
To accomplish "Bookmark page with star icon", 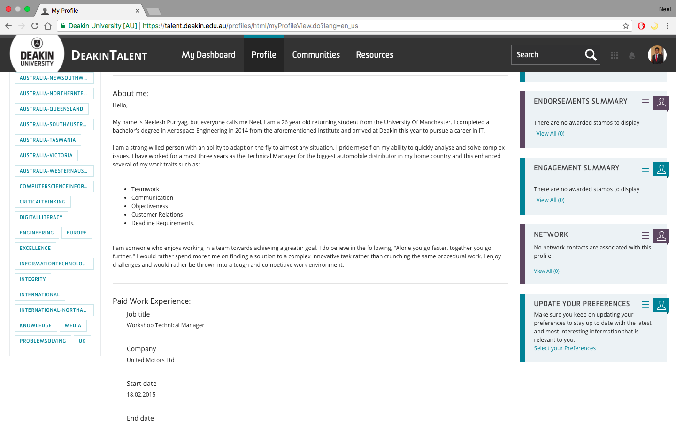I will pyautogui.click(x=626, y=26).
